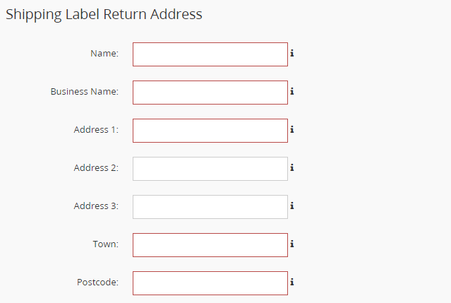Focus the Postcode input box
The image size is (451, 303).
tap(210, 283)
